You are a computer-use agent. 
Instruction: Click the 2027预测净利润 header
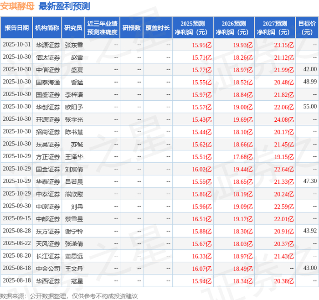pos(275,28)
